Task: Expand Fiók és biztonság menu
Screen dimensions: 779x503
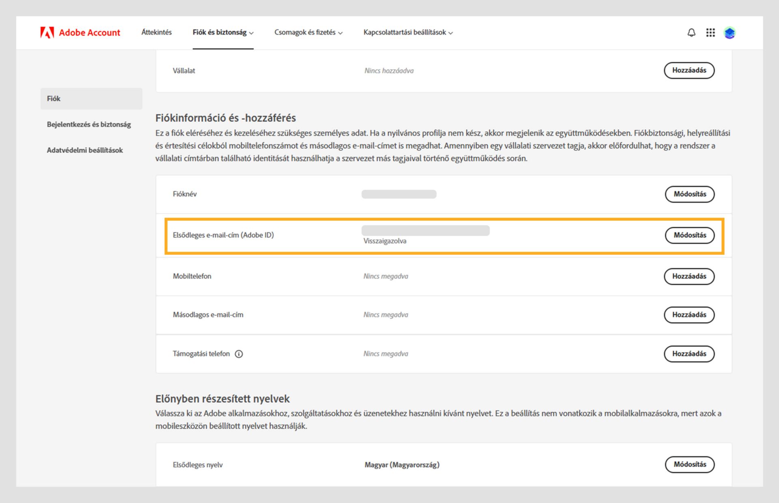Action: [x=223, y=32]
